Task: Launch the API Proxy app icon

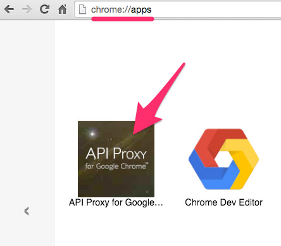Action: [x=116, y=159]
